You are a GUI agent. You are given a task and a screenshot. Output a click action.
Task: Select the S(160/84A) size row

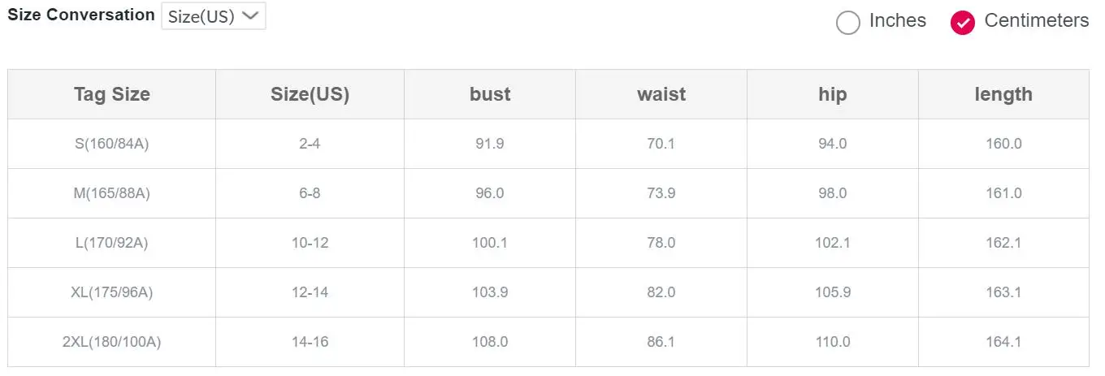[548, 144]
